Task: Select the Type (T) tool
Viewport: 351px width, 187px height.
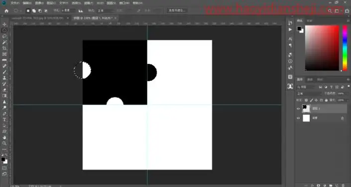Action: (4, 120)
